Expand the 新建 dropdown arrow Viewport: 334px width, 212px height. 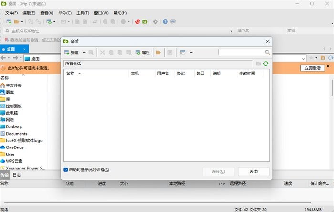click(x=84, y=53)
